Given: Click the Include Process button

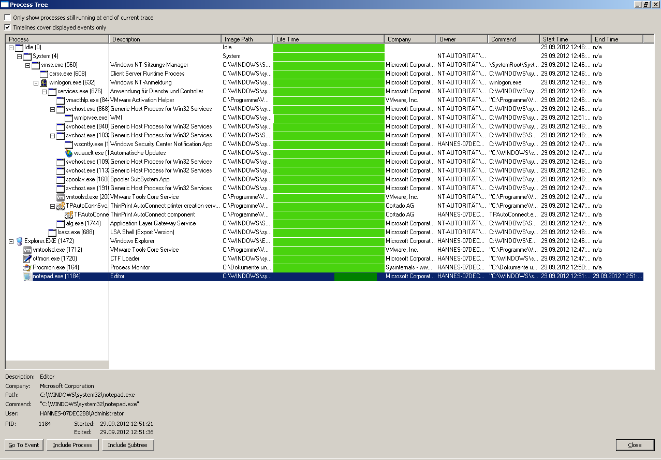Looking at the screenshot, I should click(72, 445).
